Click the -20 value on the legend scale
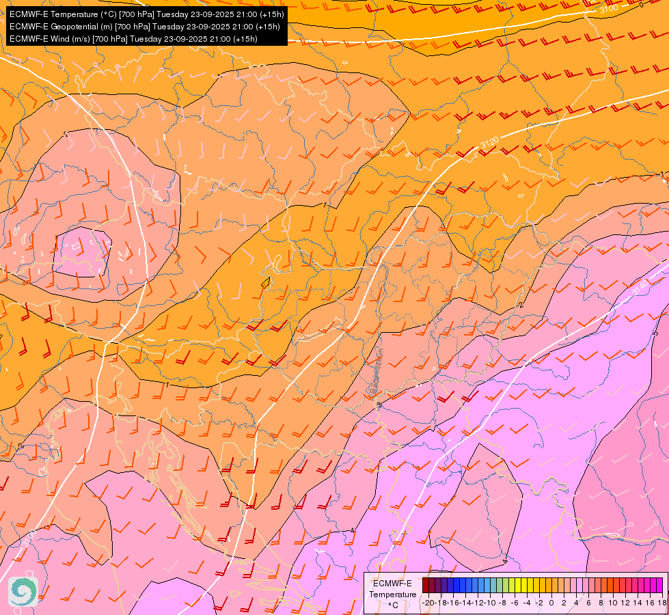 pos(428,603)
